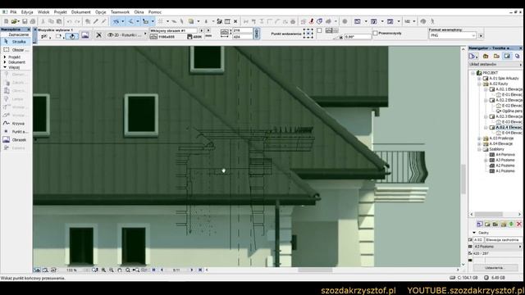525x295 pixels.
Task: Click the zoom-in magnifier icon below canvas
Action: tap(104, 270)
